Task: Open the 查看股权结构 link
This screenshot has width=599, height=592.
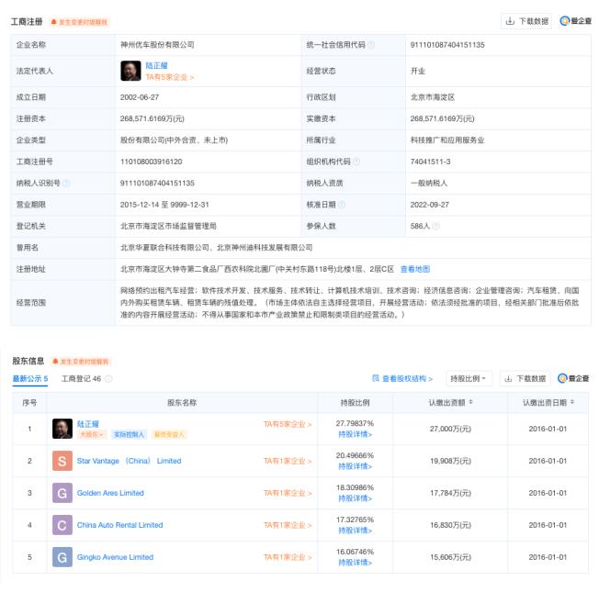Action: coord(405,378)
